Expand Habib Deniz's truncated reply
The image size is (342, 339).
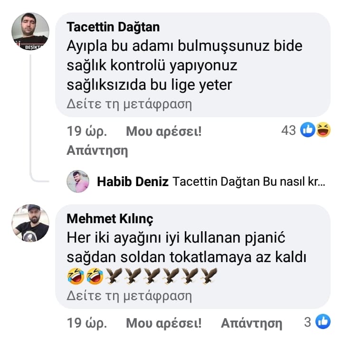(x=247, y=182)
